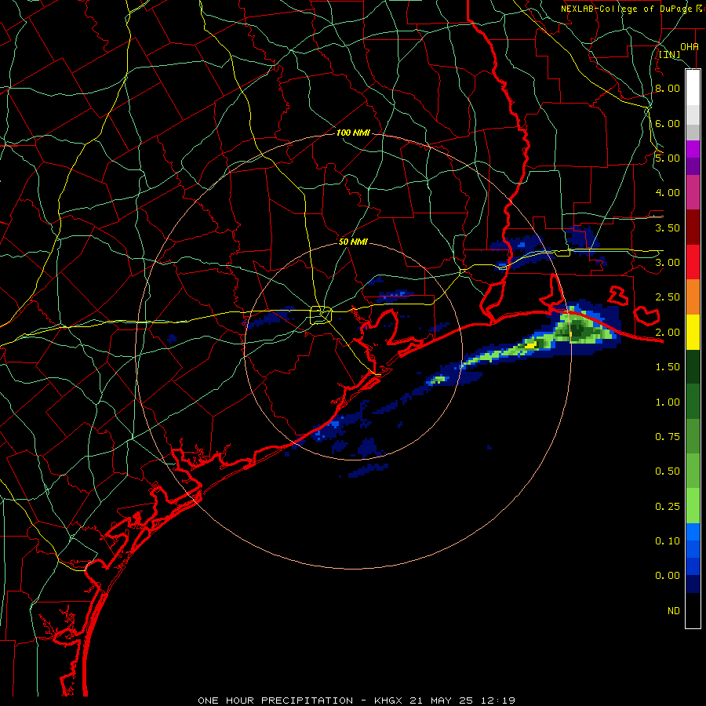706x706 pixels.
Task: Select the lightest green swatch at 0.25
Action: pos(693,506)
